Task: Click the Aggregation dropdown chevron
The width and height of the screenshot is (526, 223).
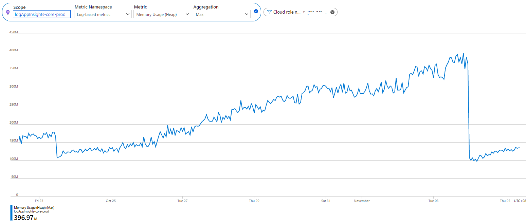Action: 246,14
